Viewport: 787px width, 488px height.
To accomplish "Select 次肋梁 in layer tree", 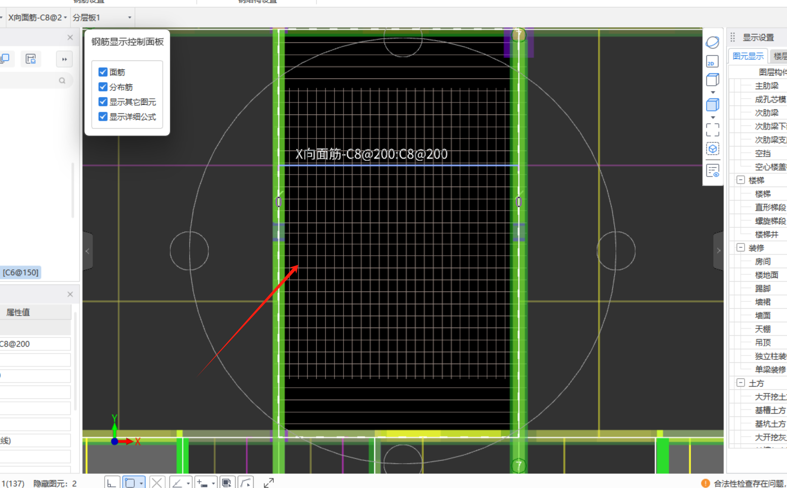I will (766, 113).
